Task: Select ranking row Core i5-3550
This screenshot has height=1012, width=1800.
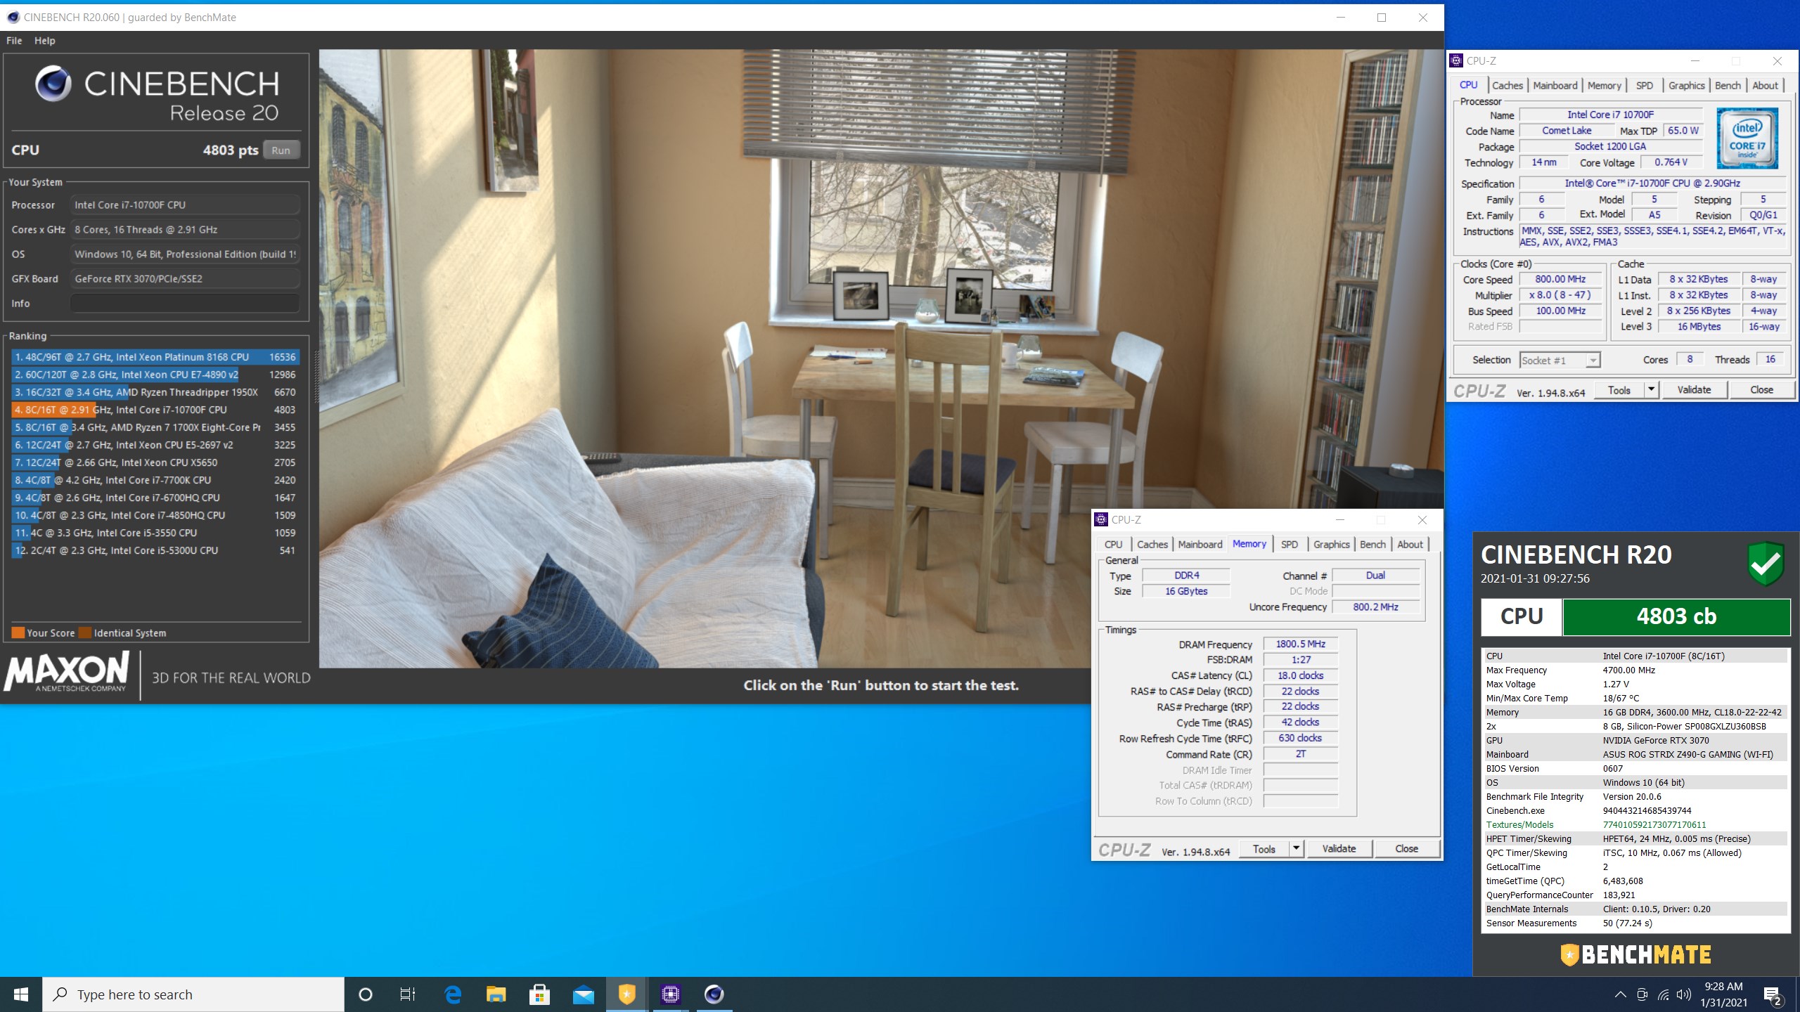Action: coord(155,533)
